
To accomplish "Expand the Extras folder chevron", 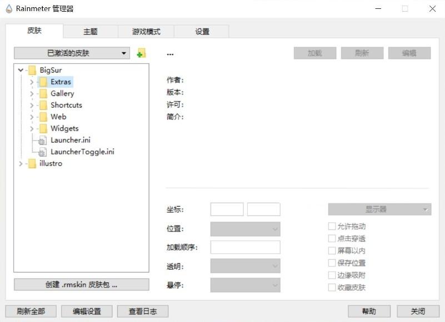I will (x=32, y=82).
